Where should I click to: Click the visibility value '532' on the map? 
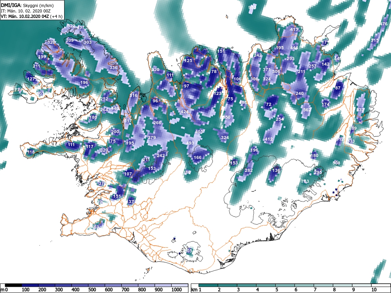click(361, 110)
